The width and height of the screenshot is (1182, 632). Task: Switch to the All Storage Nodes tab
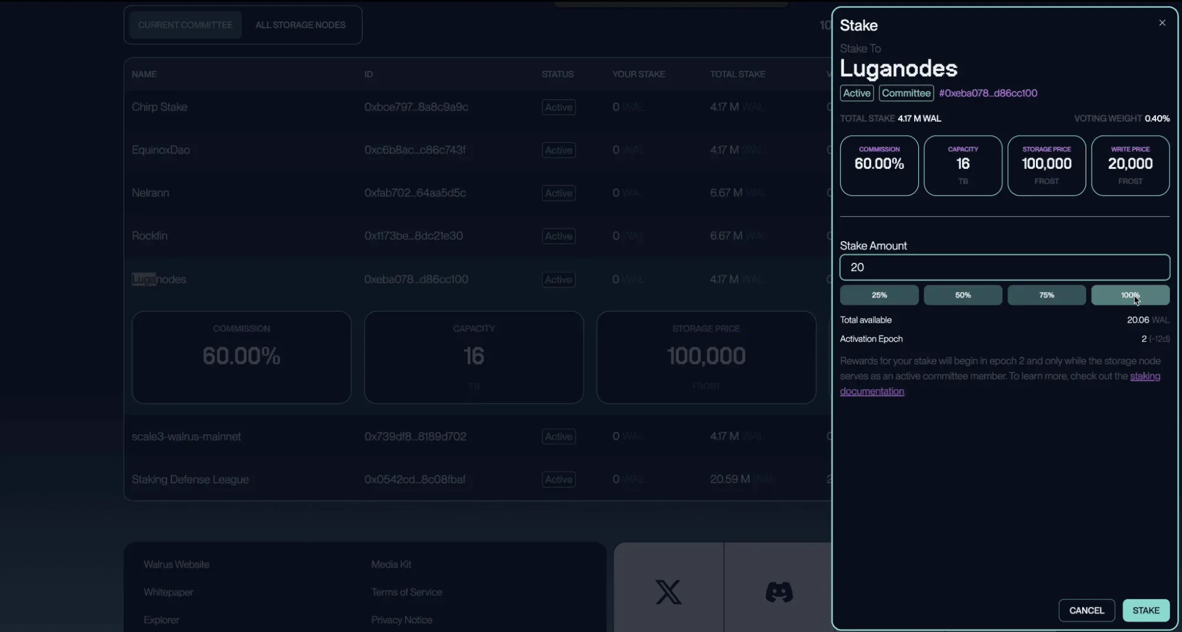coord(300,25)
